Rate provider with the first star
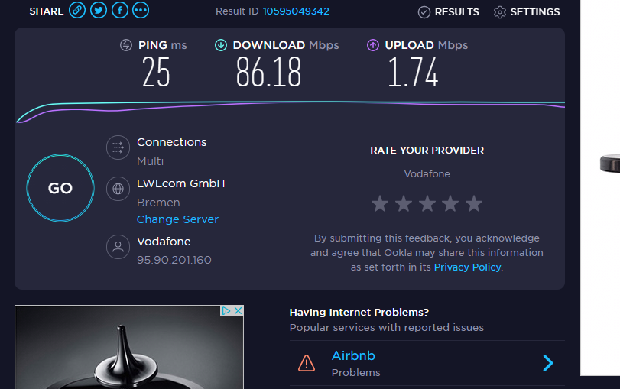Viewport: 620px width, 389px height. point(380,203)
